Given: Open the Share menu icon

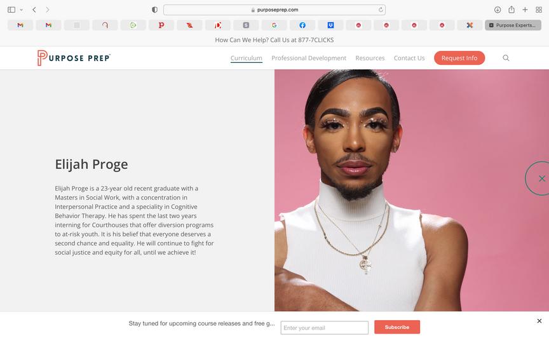Looking at the screenshot, I should pyautogui.click(x=512, y=10).
